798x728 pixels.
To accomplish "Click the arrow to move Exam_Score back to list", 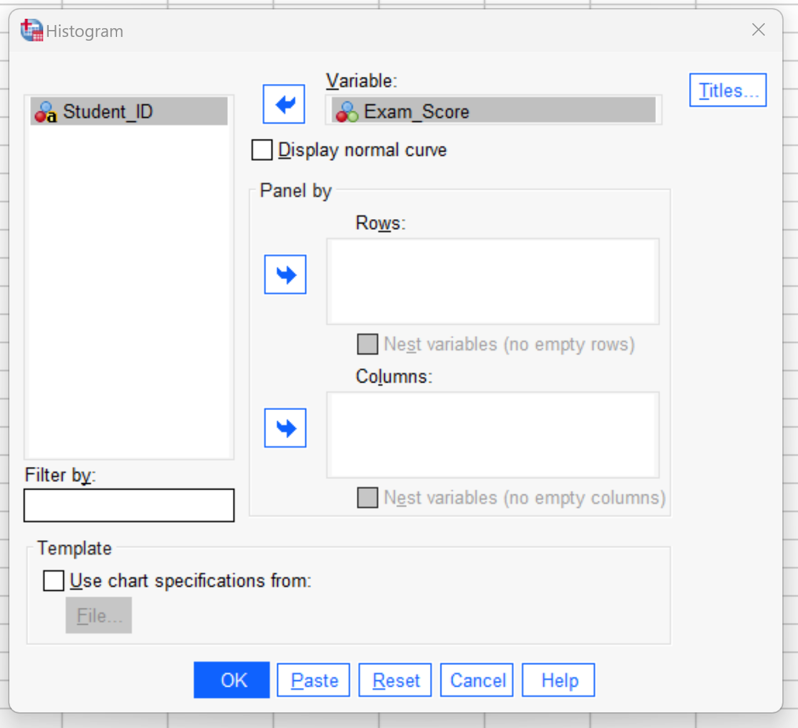I will coord(284,104).
